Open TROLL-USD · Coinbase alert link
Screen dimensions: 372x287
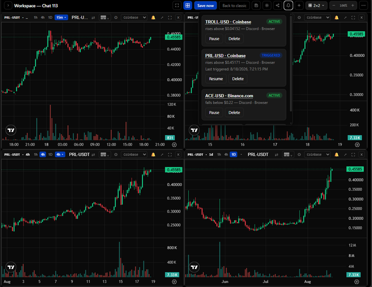point(228,22)
